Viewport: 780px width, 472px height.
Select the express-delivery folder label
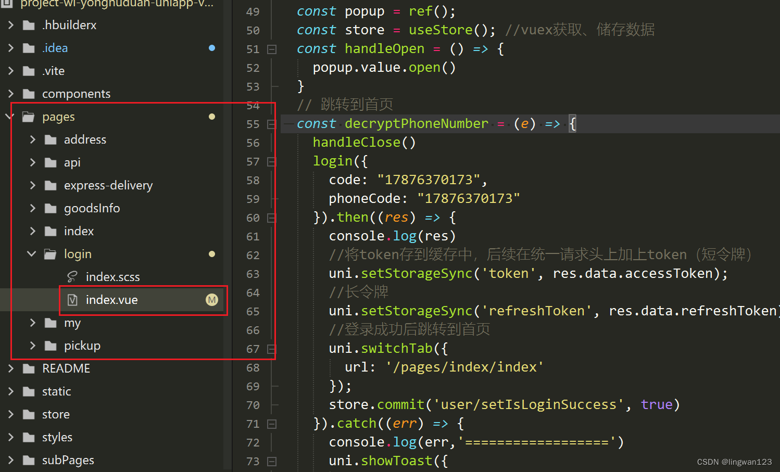coord(108,186)
